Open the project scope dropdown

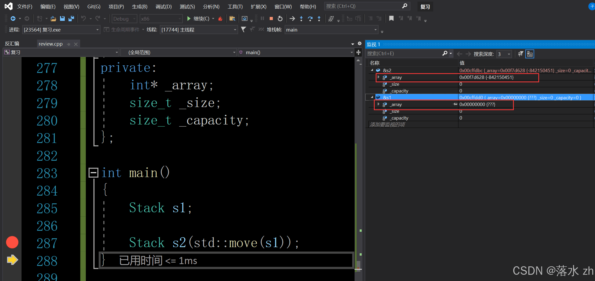pyautogui.click(x=61, y=52)
